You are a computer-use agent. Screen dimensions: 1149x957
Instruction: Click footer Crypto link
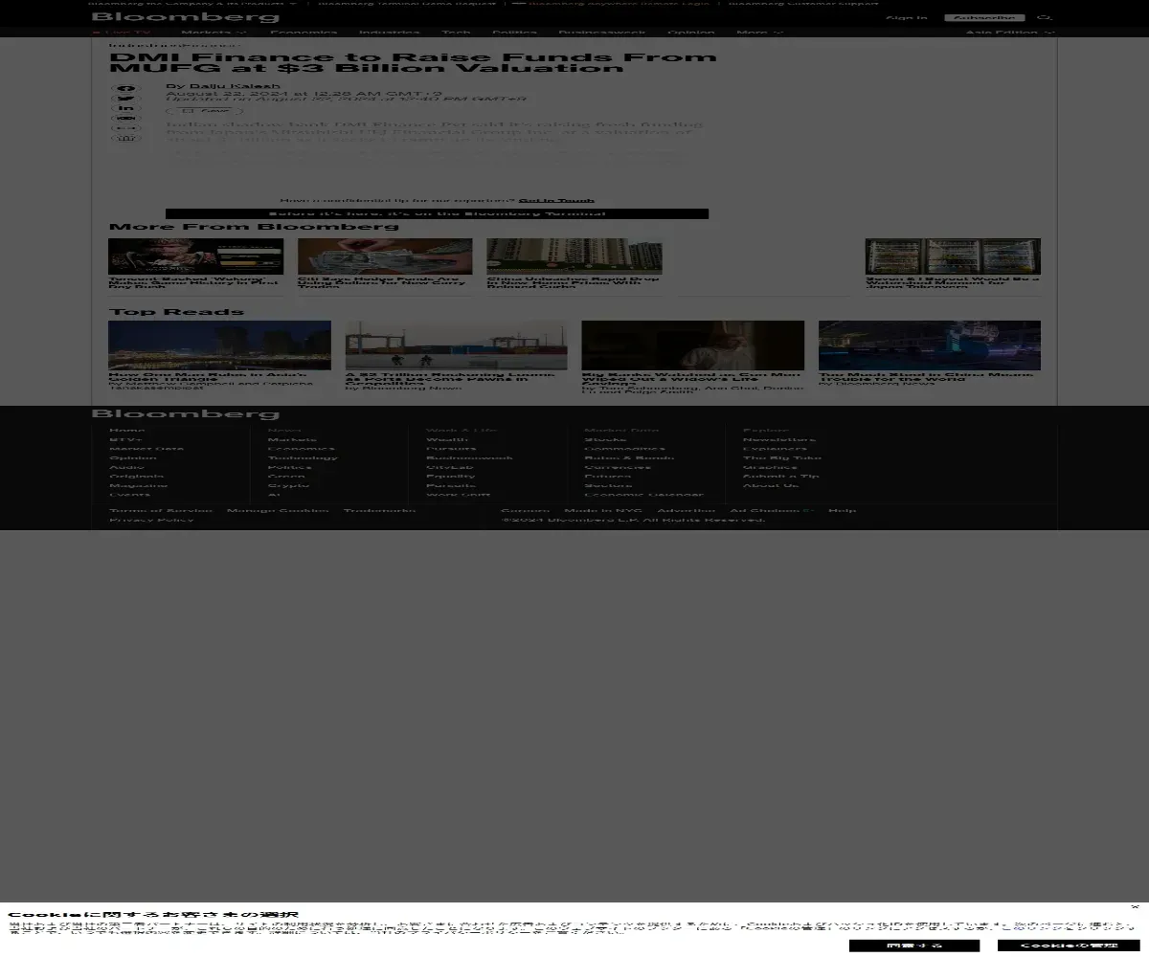pyautogui.click(x=288, y=486)
